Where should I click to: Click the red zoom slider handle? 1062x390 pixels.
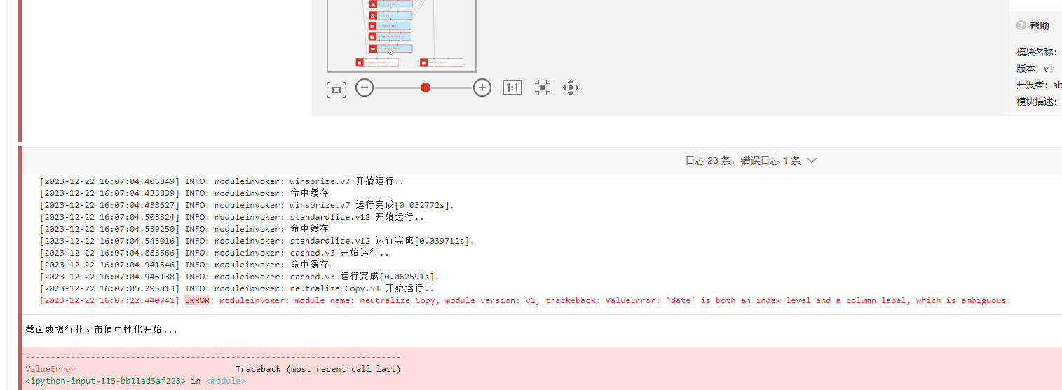426,88
